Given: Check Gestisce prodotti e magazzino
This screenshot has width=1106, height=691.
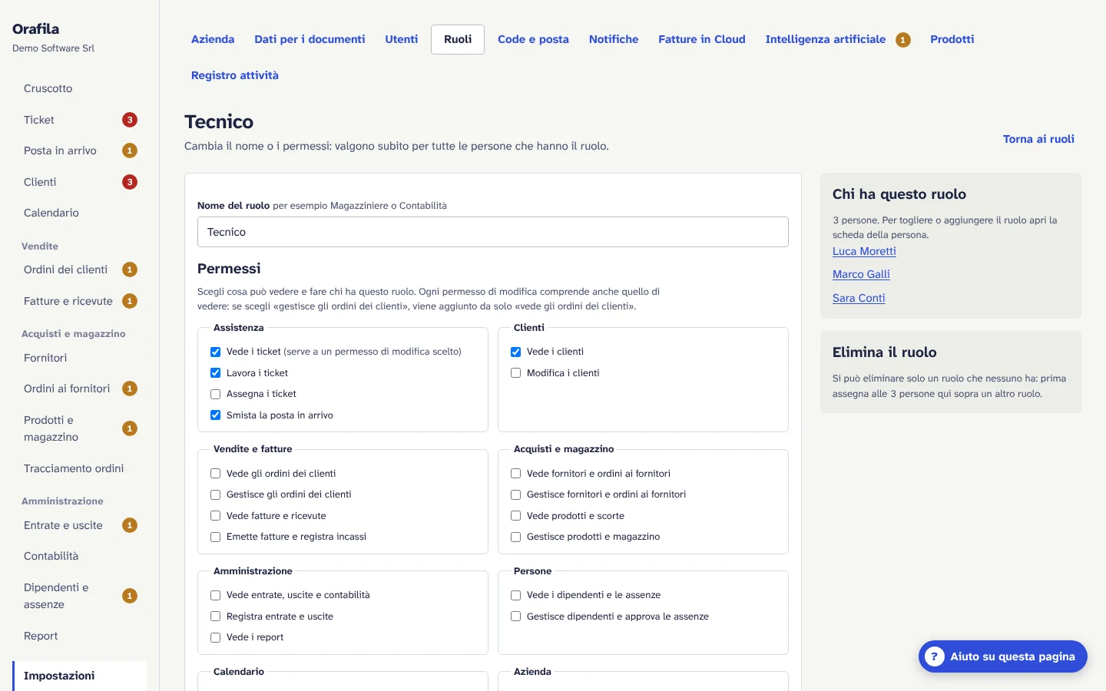Looking at the screenshot, I should 516,537.
